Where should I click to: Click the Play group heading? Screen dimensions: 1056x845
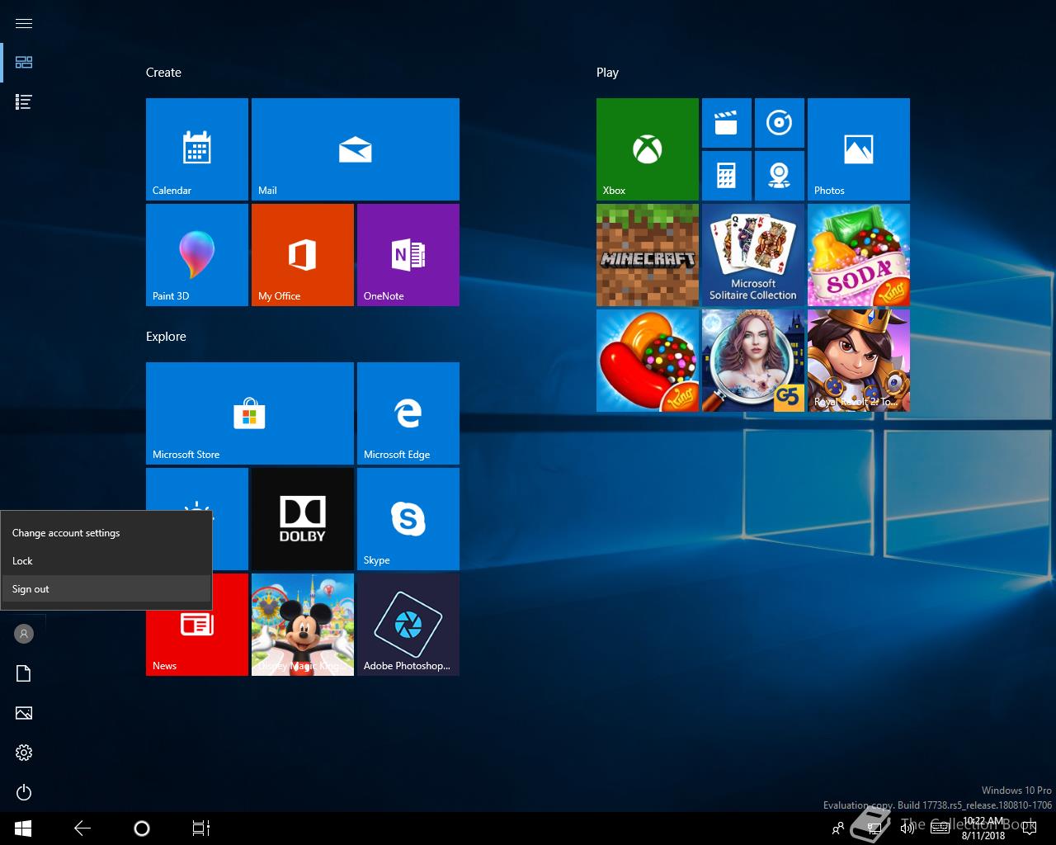pyautogui.click(x=607, y=73)
